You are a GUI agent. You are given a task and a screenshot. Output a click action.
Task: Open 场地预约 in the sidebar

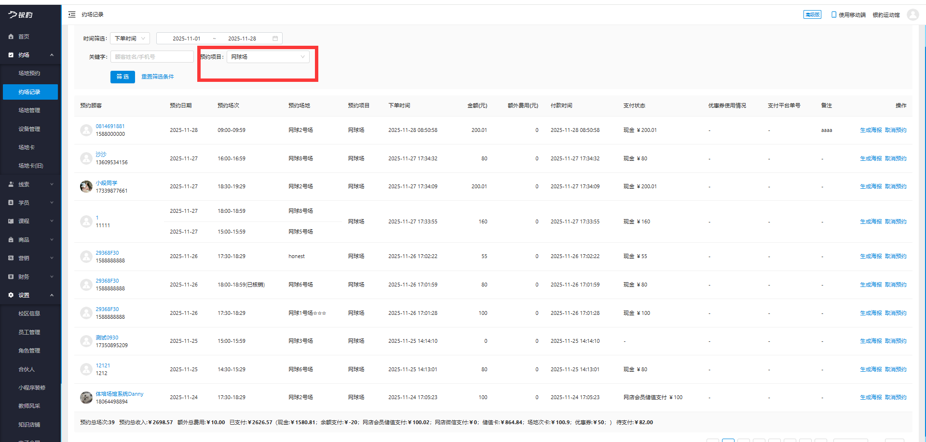point(29,73)
